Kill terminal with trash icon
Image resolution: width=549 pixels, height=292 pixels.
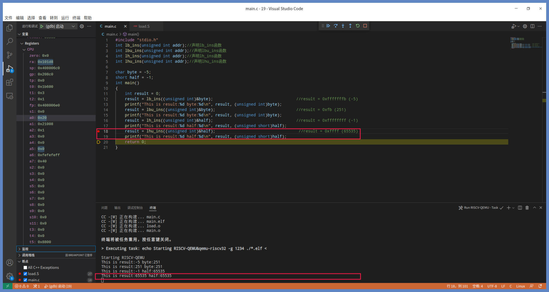[527, 208]
